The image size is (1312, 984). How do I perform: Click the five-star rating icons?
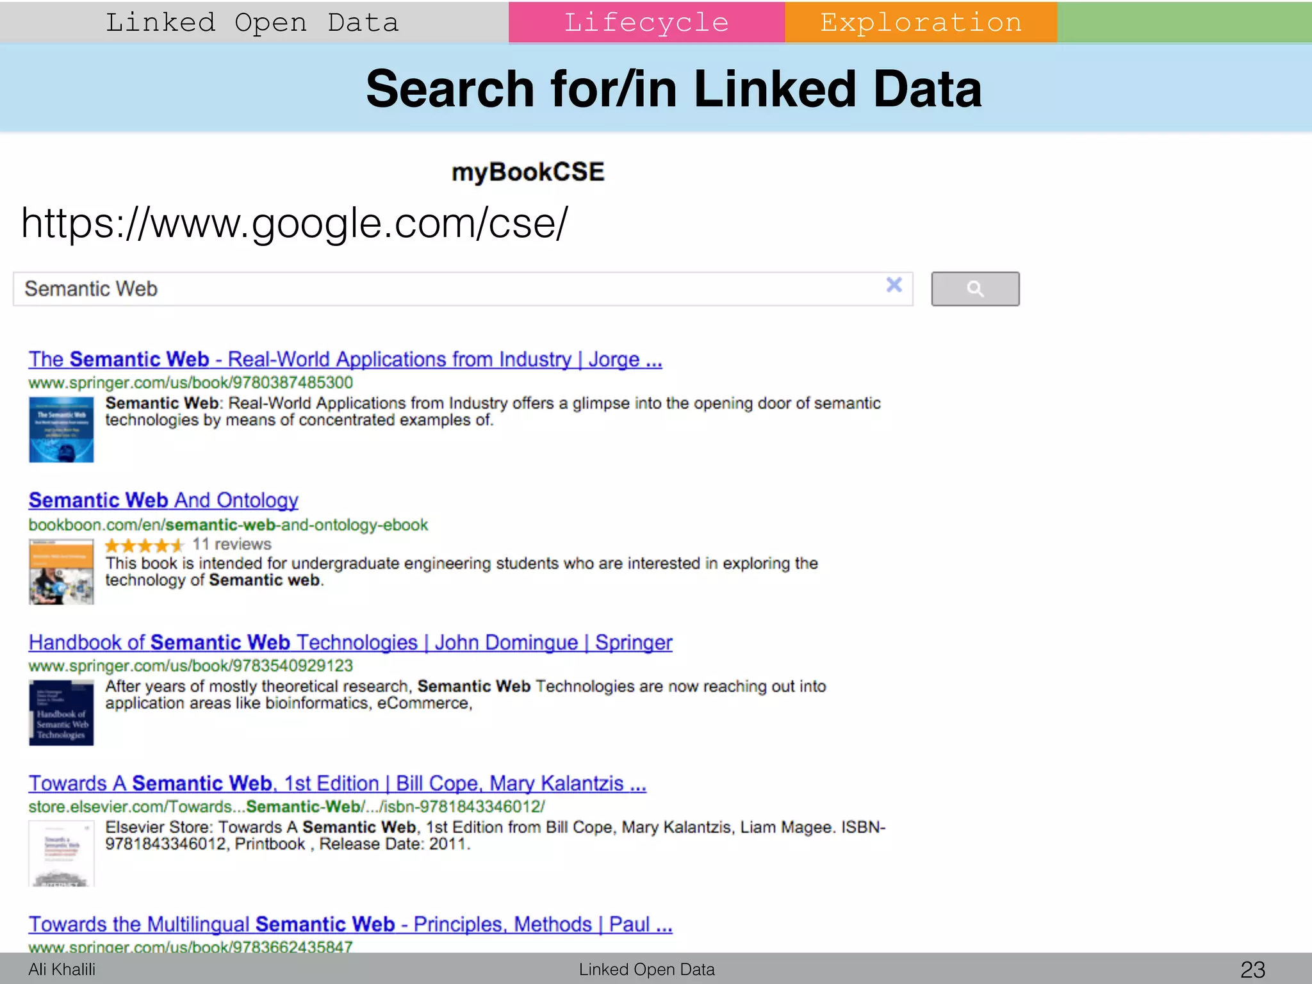click(144, 545)
